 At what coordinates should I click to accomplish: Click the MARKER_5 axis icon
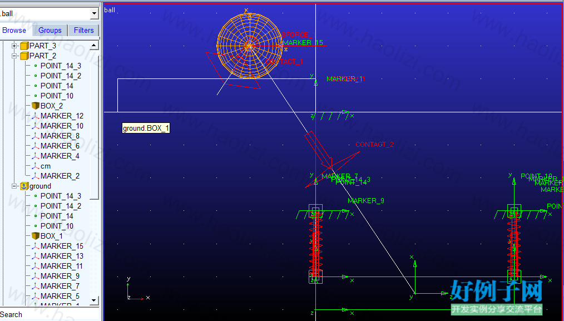click(x=35, y=296)
